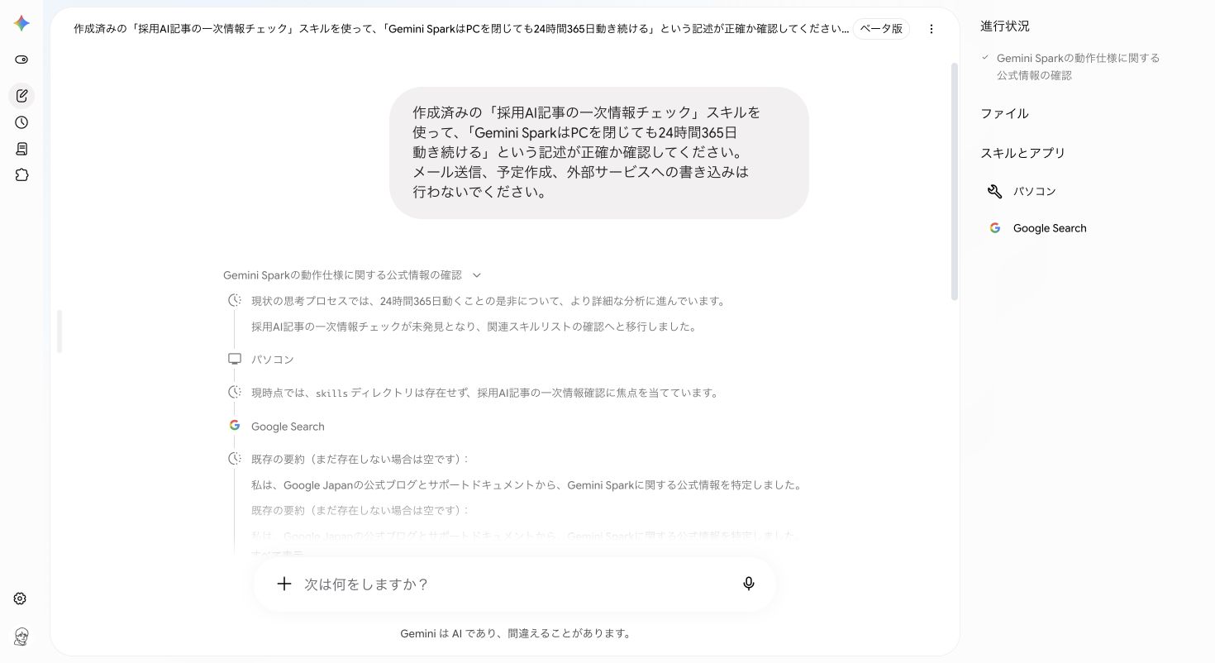Open the history clock icon
Image resolution: width=1215 pixels, height=663 pixels.
pos(21,122)
